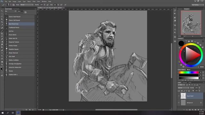Hide the Background layer with eye icon
The width and height of the screenshot is (205, 115).
point(179,103)
